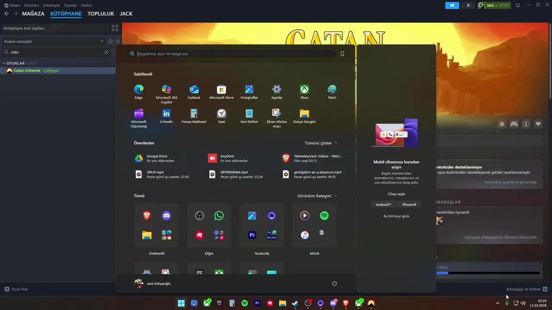Open Discord in the Üretkenlik group
Image resolution: width=552 pixels, height=310 pixels.
(166, 216)
